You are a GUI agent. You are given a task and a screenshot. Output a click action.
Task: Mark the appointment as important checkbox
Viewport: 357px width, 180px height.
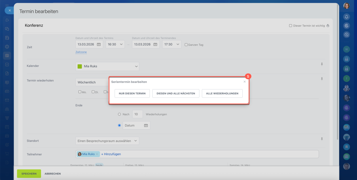click(x=290, y=26)
